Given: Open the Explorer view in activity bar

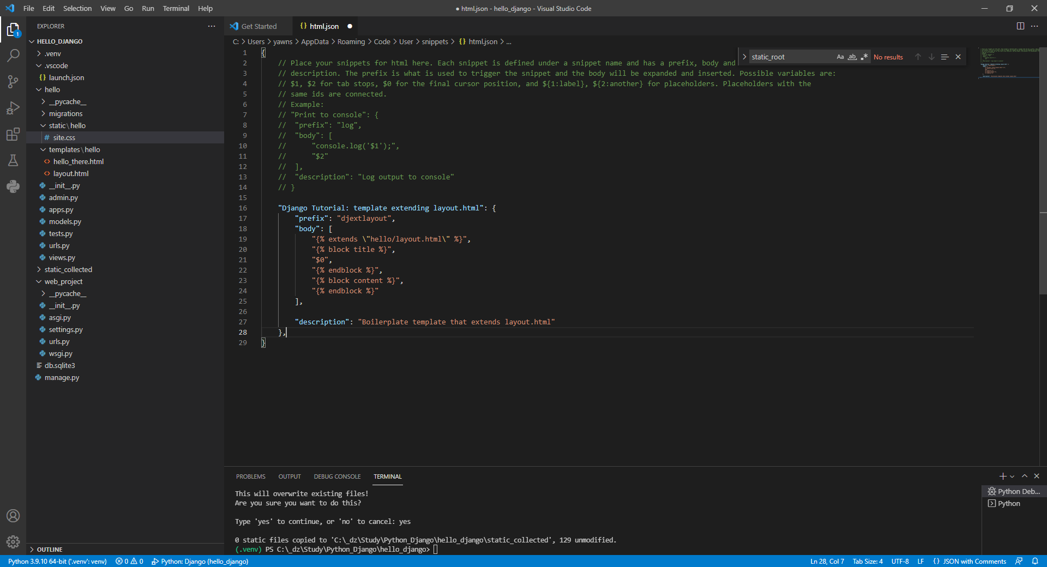Looking at the screenshot, I should pyautogui.click(x=13, y=29).
